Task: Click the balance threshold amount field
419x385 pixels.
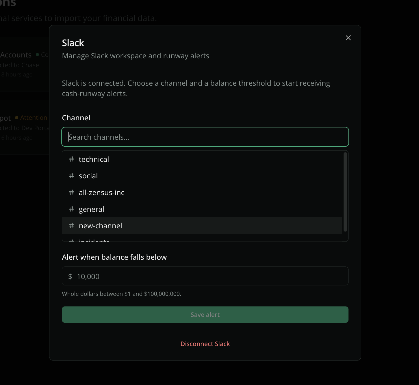Action: (x=205, y=276)
